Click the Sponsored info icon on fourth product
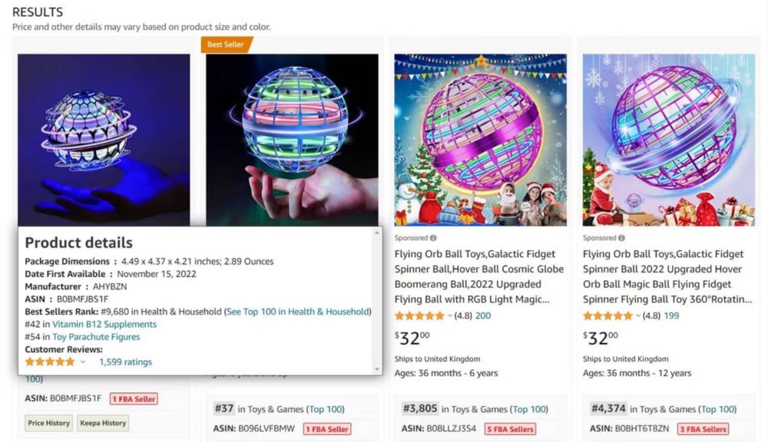 pos(621,238)
